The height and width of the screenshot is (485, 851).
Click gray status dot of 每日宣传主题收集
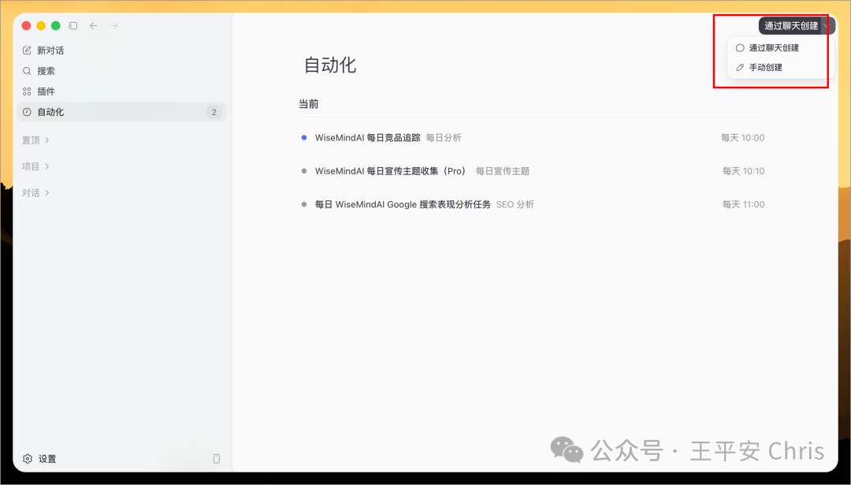click(x=304, y=171)
